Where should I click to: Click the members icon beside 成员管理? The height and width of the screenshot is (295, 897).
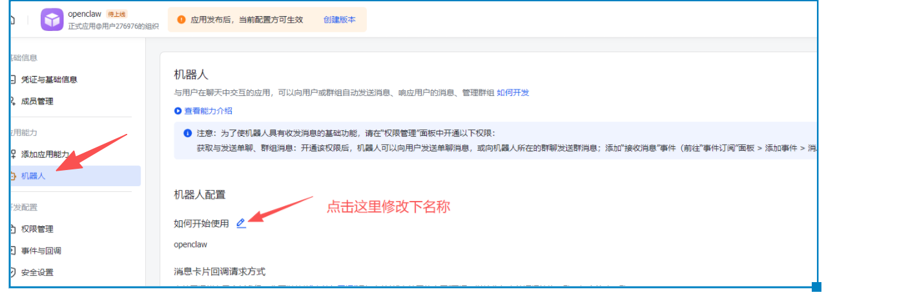pyautogui.click(x=12, y=101)
